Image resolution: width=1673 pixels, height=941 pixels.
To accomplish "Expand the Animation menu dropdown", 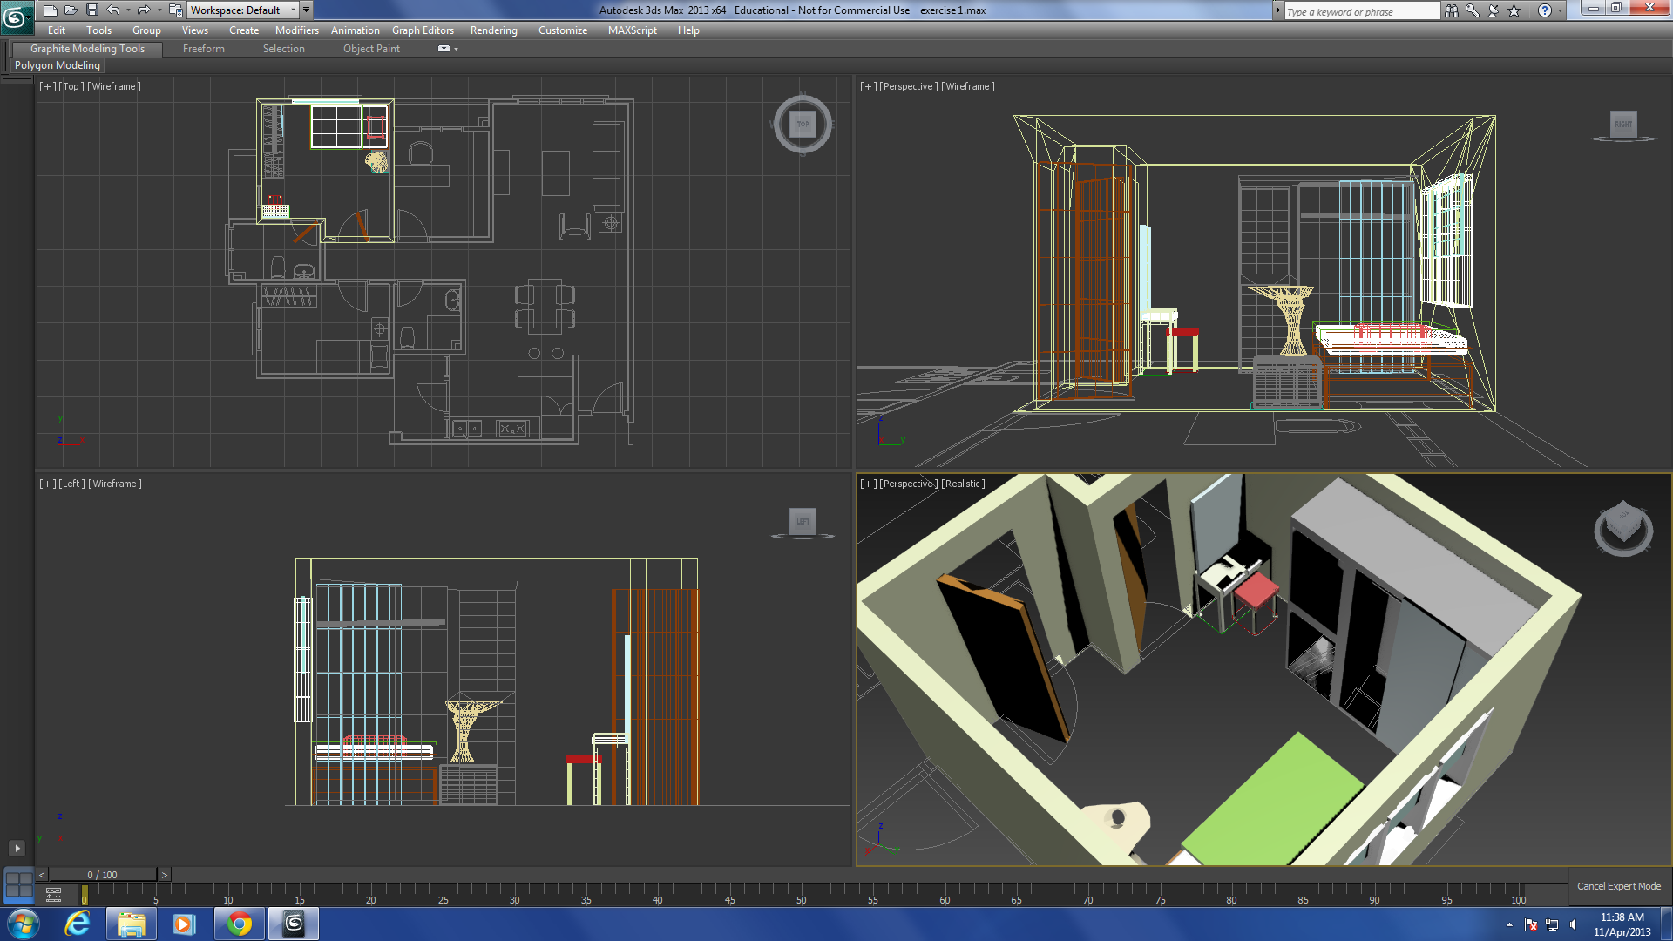I will 355,30.
